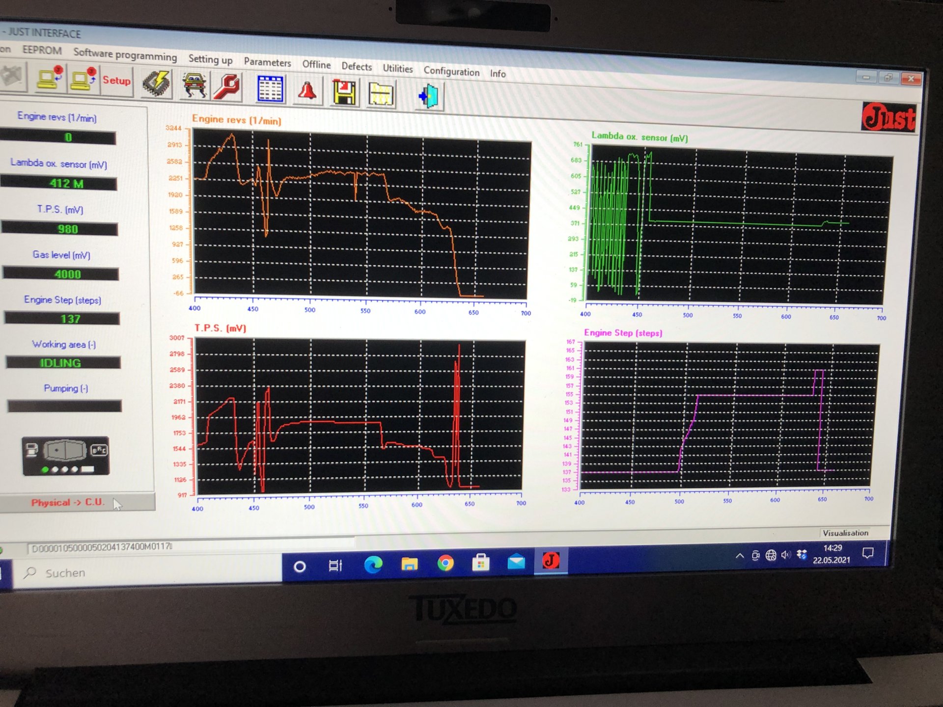
Task: Open Microsoft Store from taskbar
Action: coord(480,562)
